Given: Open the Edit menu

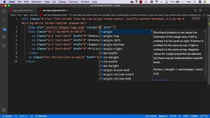Looking at the screenshot, I should point(26,2).
